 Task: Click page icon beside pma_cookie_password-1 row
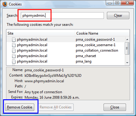click(14, 39)
